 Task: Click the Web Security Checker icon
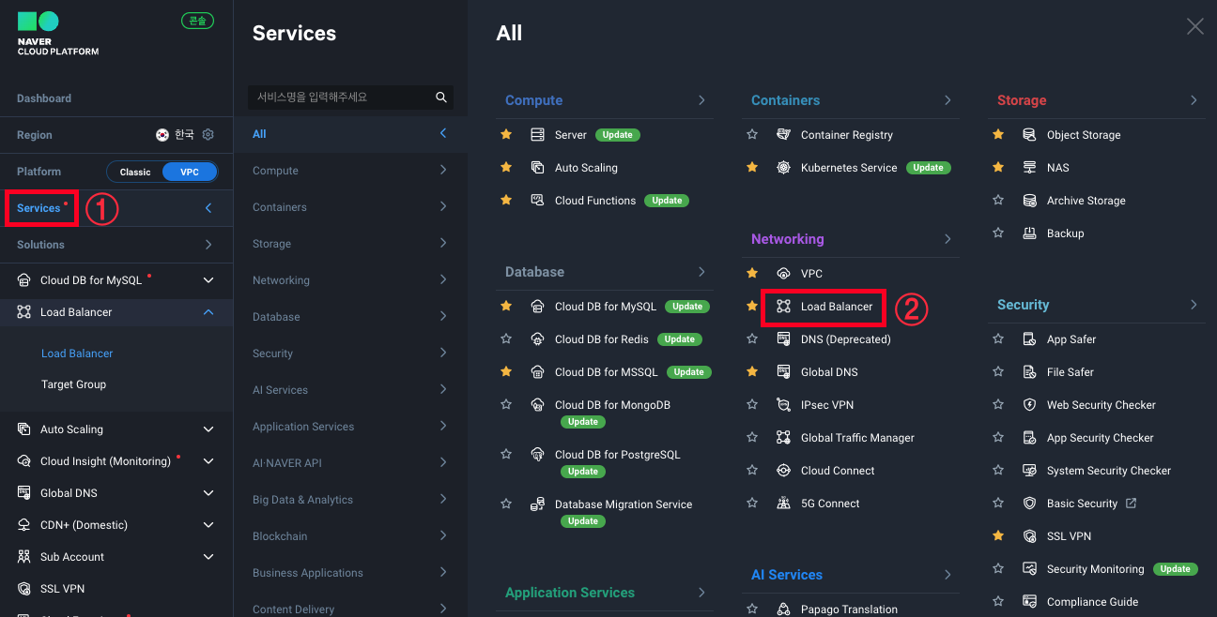[1030, 404]
